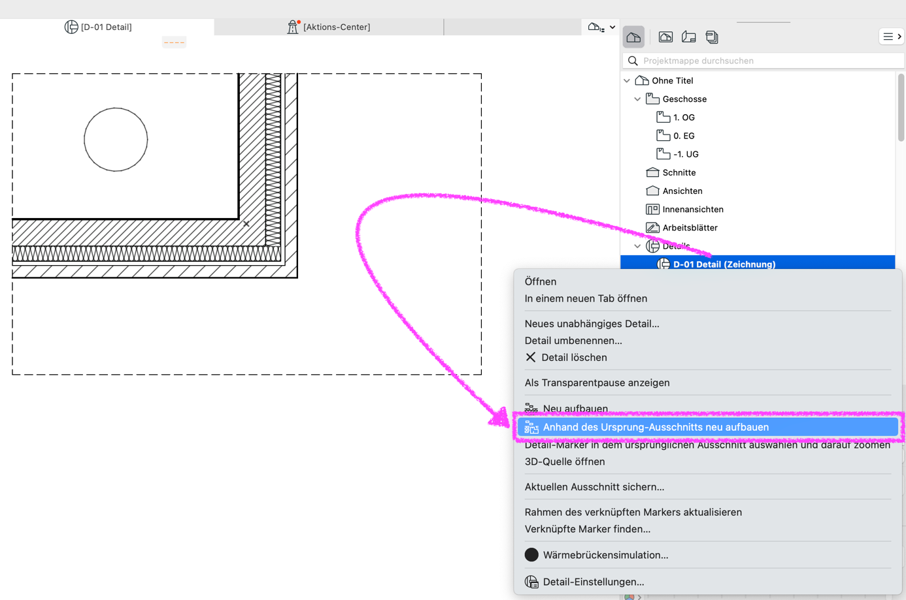Select Schnitte in the project tree
Screen dimensions: 906x600
(x=679, y=172)
